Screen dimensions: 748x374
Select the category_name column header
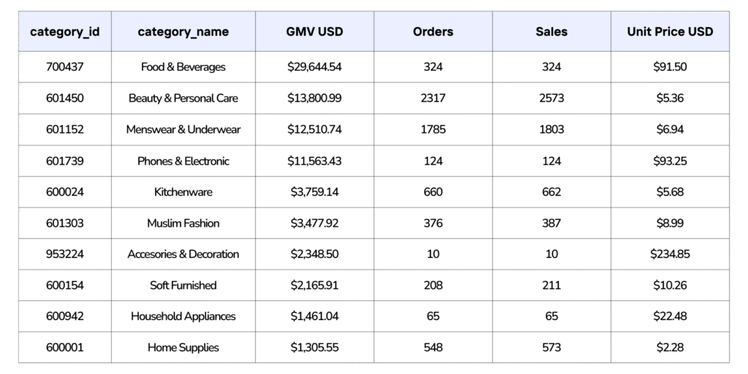tap(183, 31)
